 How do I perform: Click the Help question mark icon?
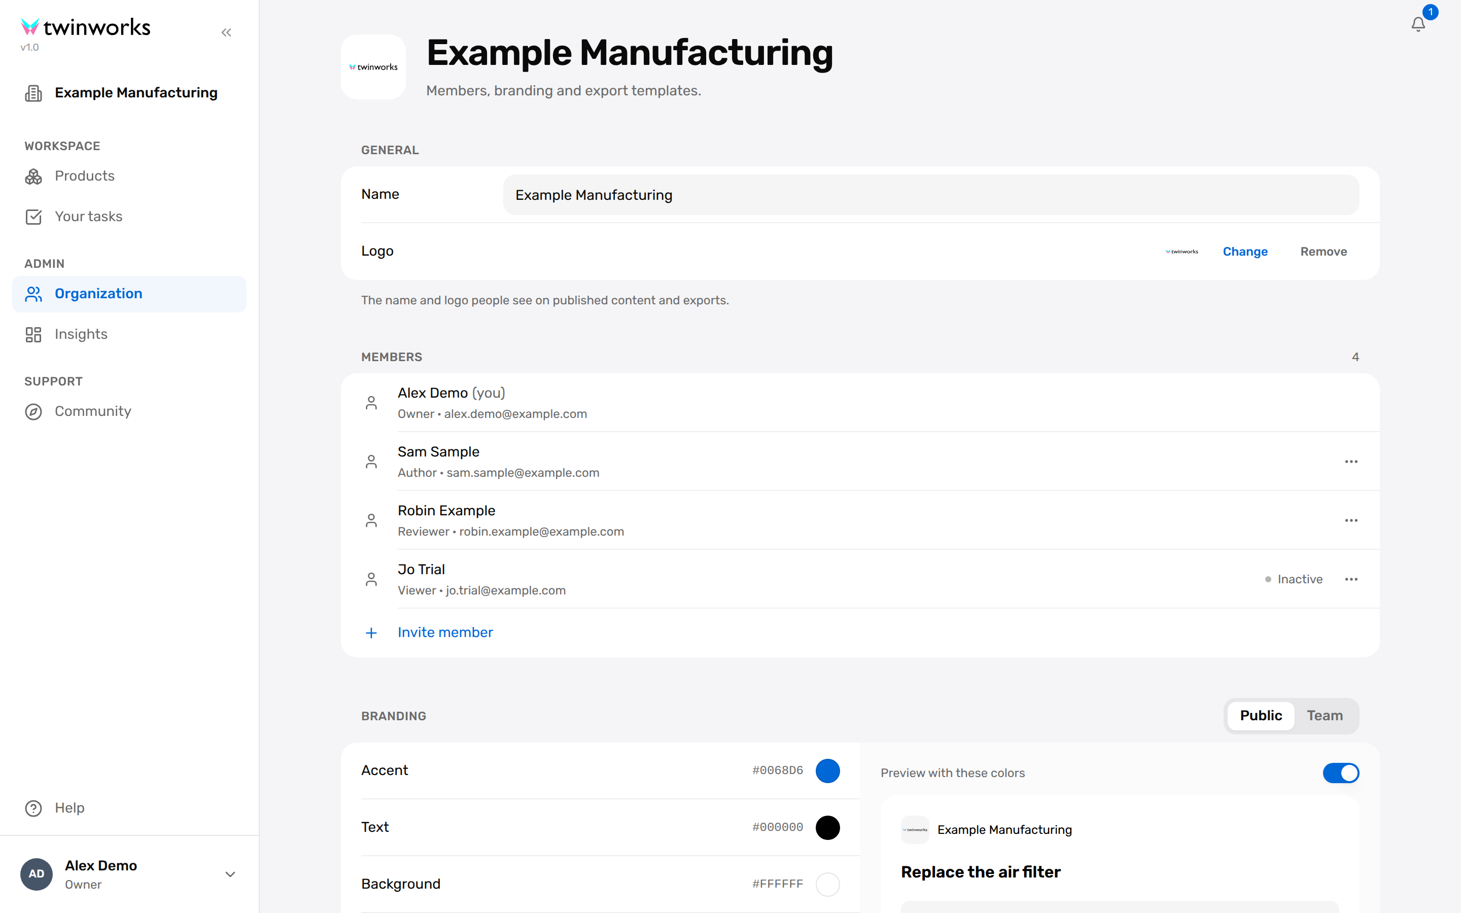34,808
